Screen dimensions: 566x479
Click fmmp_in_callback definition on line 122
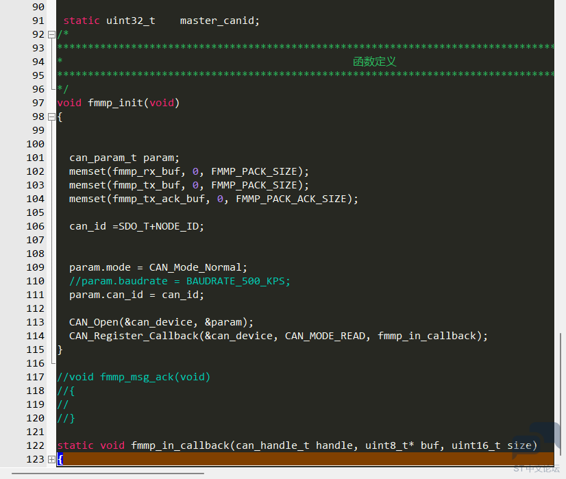pos(180,446)
